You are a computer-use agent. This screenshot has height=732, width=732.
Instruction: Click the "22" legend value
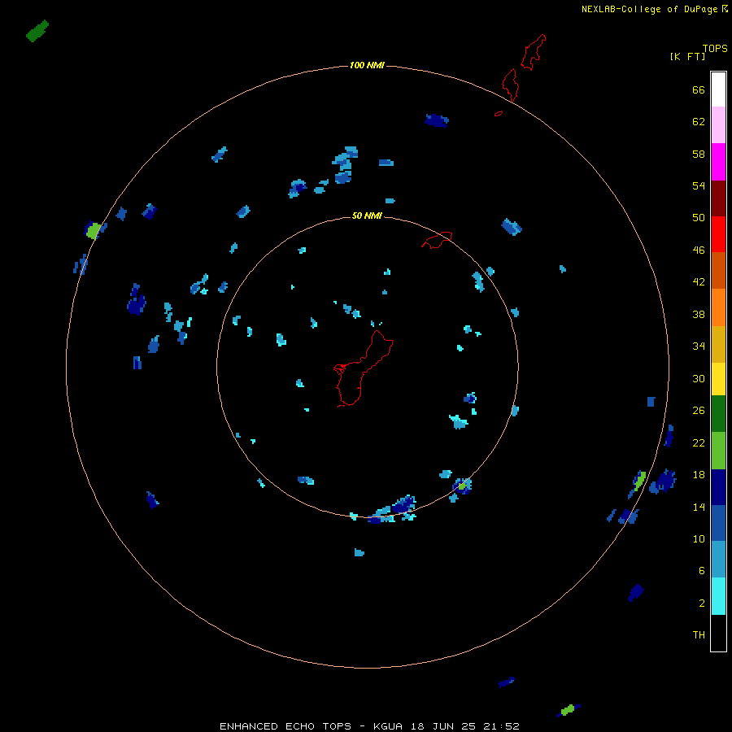[699, 442]
